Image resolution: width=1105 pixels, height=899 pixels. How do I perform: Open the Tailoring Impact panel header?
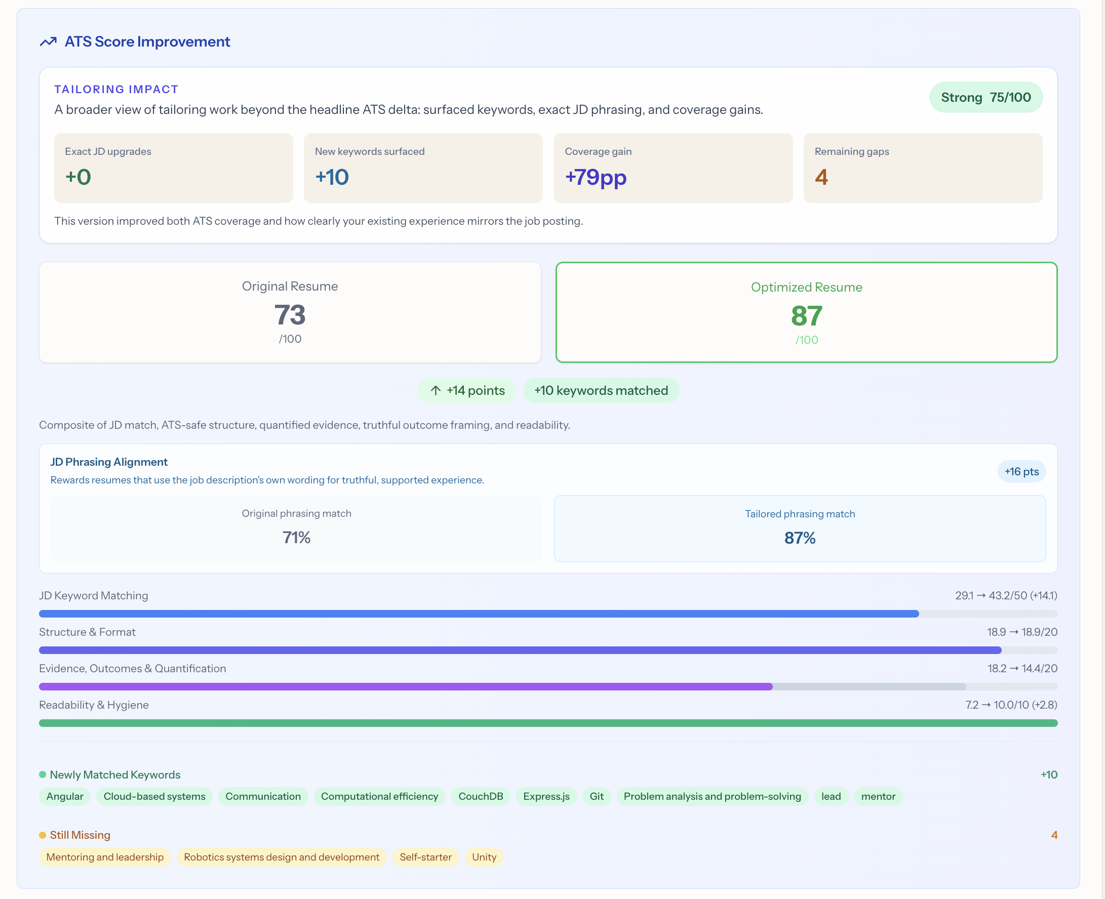pos(116,89)
